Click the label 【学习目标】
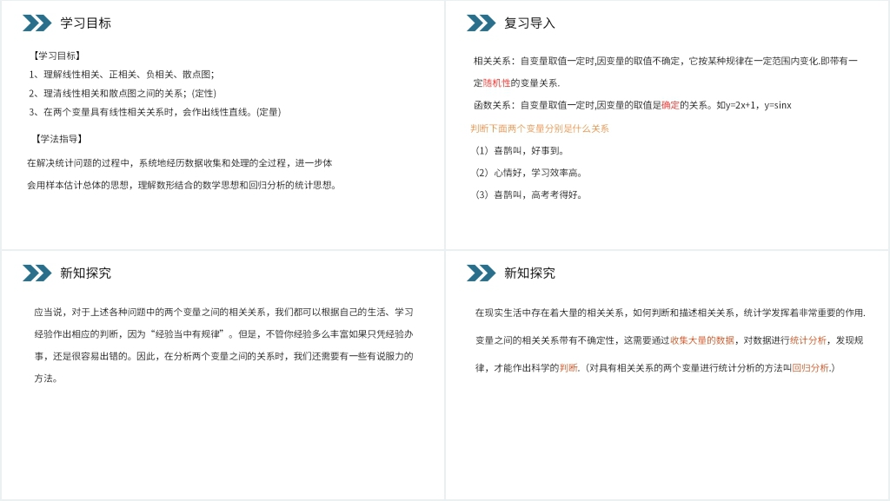The width and height of the screenshot is (890, 501). coord(57,56)
